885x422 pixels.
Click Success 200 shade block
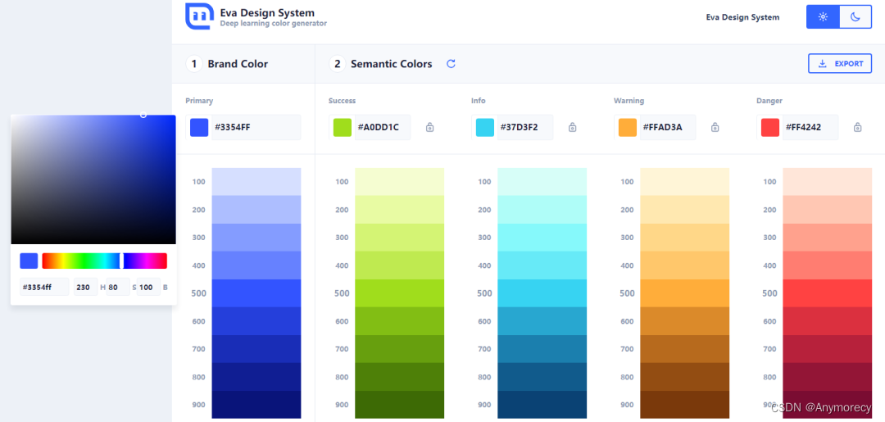point(400,209)
